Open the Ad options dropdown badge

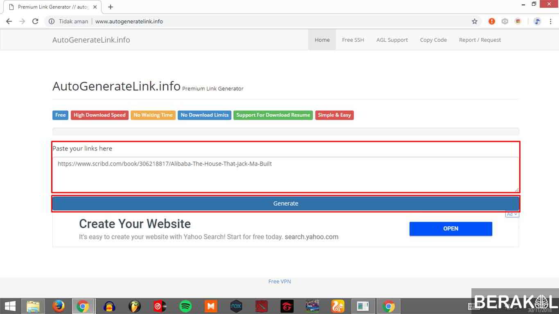pos(512,214)
